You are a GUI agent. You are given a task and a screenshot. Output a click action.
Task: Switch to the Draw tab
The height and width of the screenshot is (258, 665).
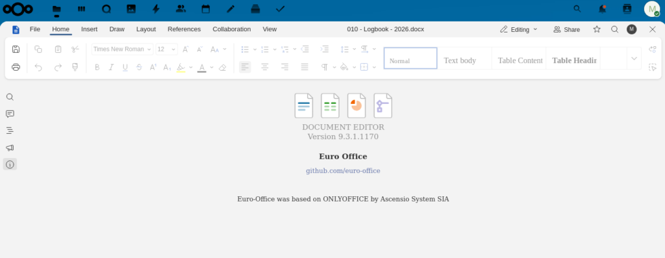tap(117, 29)
